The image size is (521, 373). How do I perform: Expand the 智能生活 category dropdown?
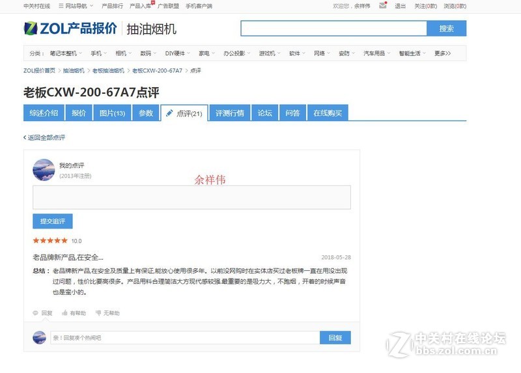click(x=412, y=53)
